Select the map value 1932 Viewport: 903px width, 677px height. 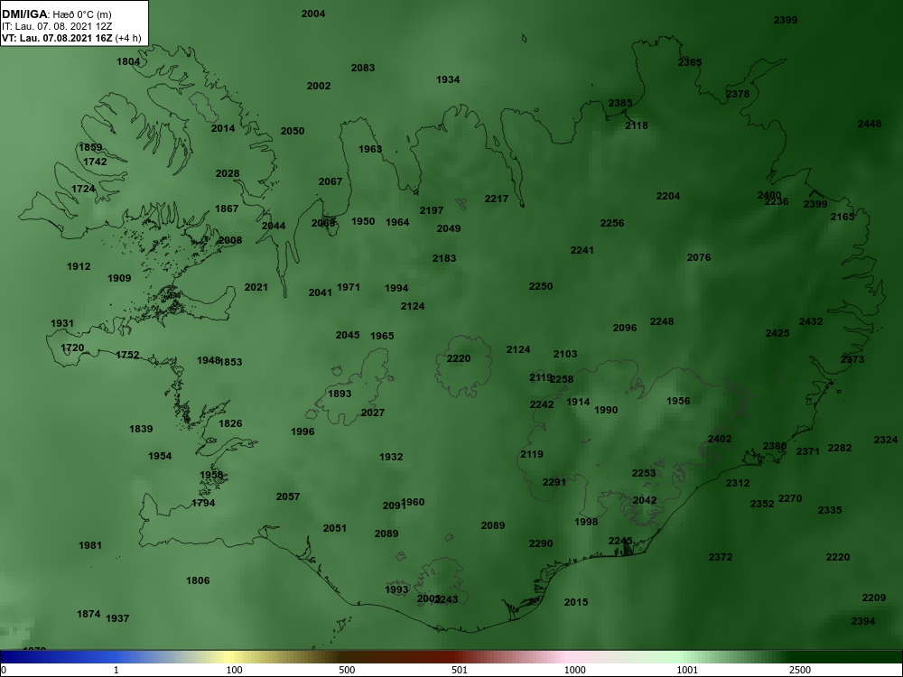pos(391,457)
